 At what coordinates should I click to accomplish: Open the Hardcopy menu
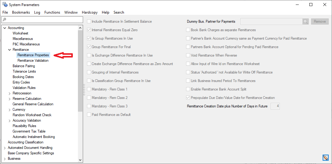90,12
